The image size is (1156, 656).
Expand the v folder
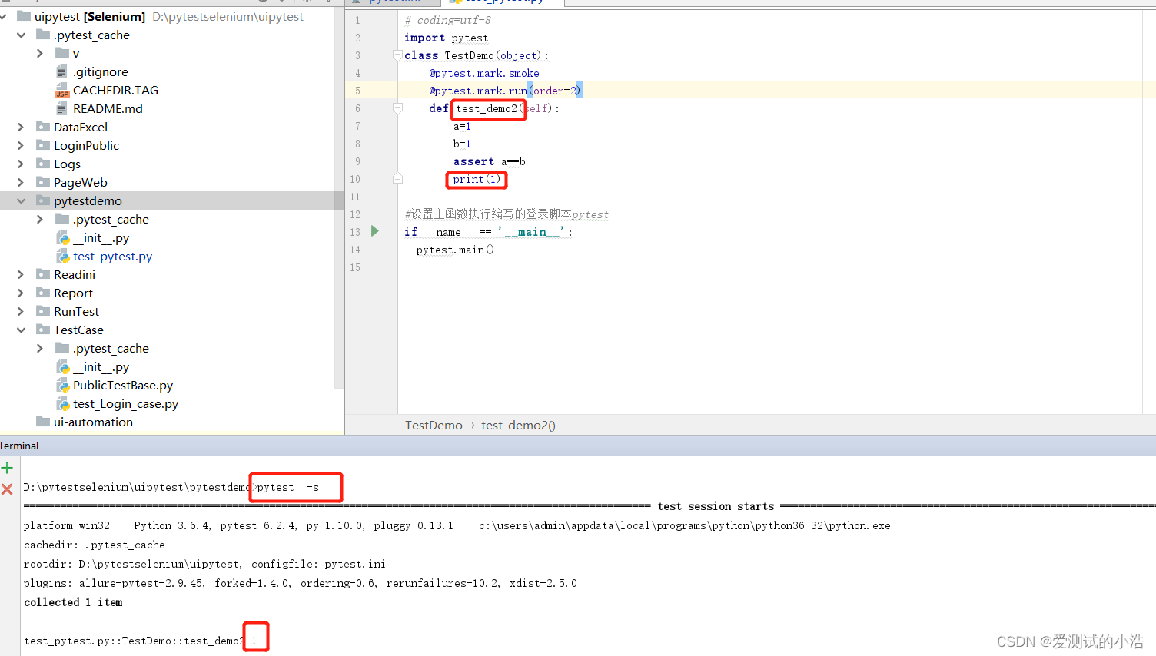click(x=40, y=53)
